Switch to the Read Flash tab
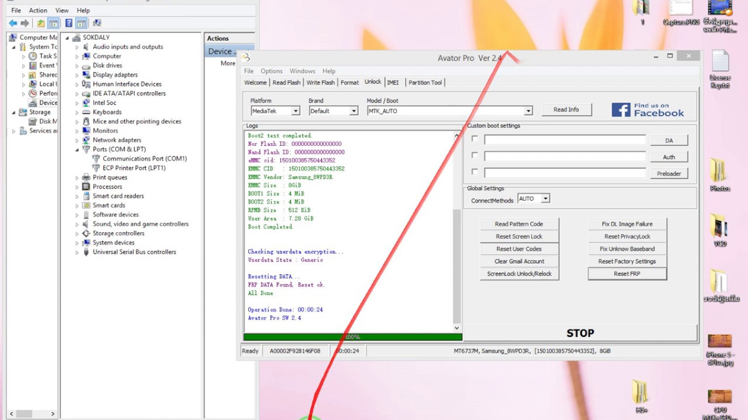 tap(286, 83)
